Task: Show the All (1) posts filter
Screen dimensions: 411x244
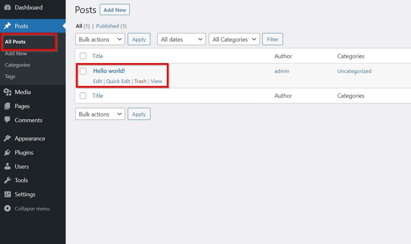Action: [83, 26]
